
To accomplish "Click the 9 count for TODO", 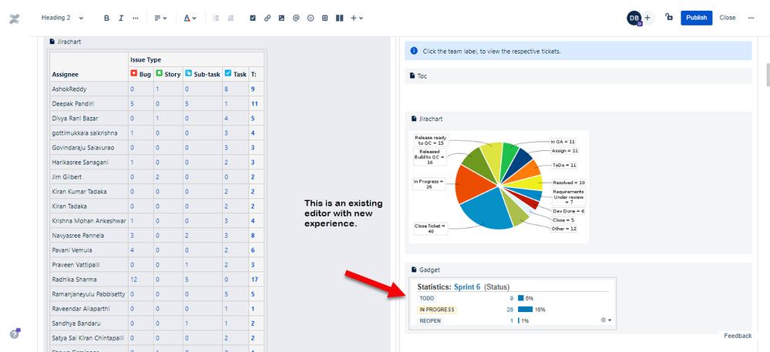I will tap(511, 299).
